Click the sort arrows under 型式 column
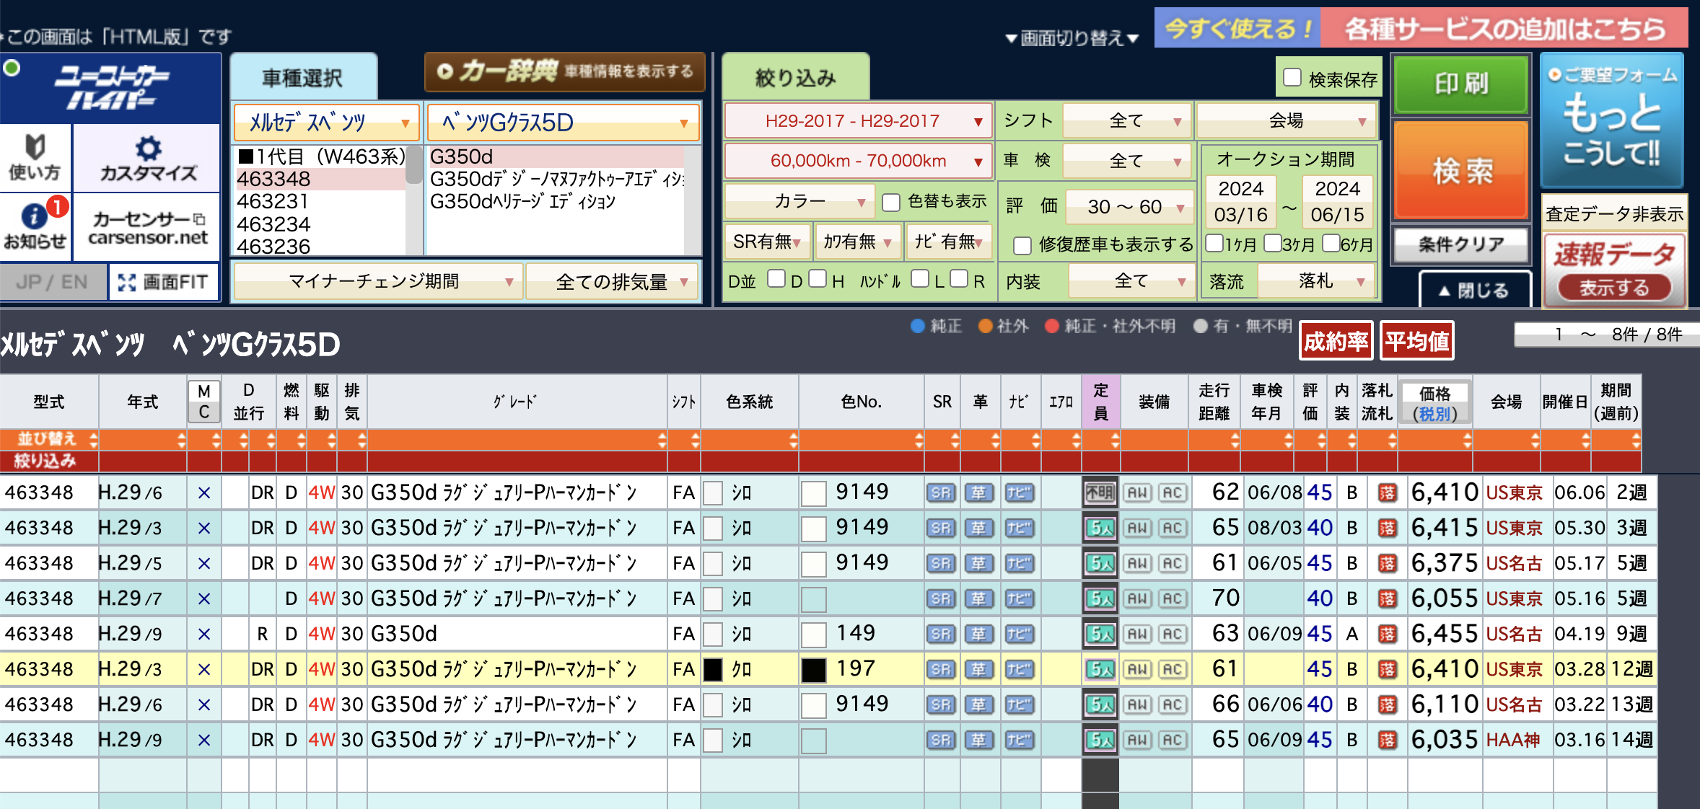 click(x=93, y=440)
